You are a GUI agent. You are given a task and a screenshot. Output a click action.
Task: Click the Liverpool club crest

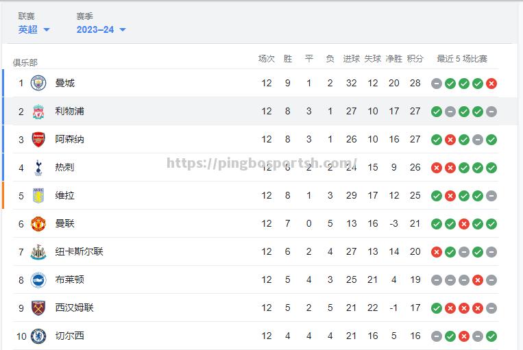tap(38, 112)
